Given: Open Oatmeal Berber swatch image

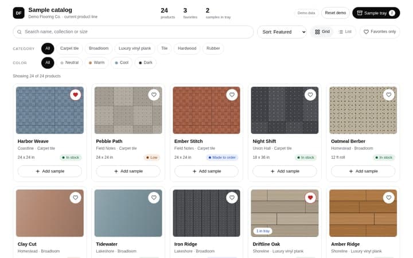Looking at the screenshot, I should point(363,110).
